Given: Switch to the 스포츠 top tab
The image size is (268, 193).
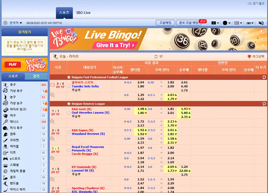Looking at the screenshot, I should pyautogui.click(x=64, y=13).
